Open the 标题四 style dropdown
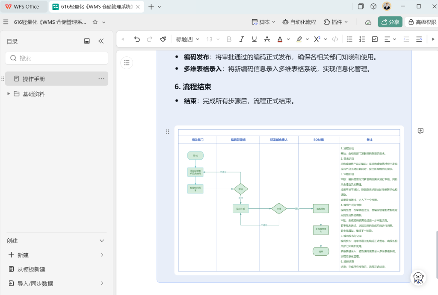Screen dimensions: 438x295 pyautogui.click(x=187, y=39)
